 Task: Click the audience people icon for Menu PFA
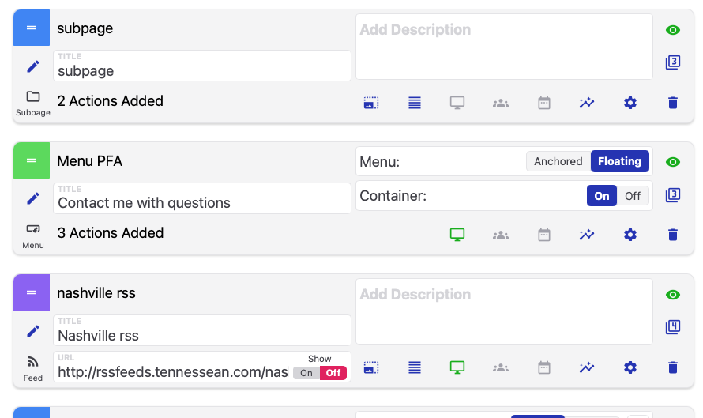(501, 235)
